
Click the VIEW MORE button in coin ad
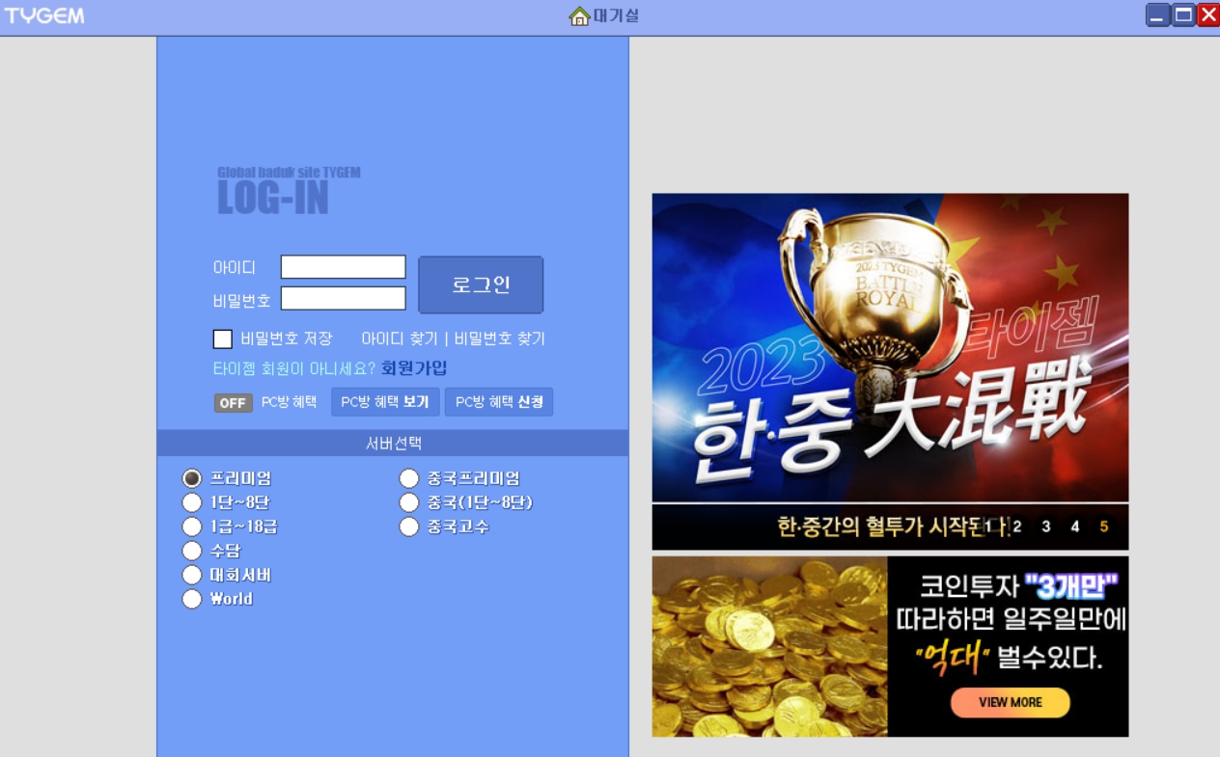(1011, 702)
